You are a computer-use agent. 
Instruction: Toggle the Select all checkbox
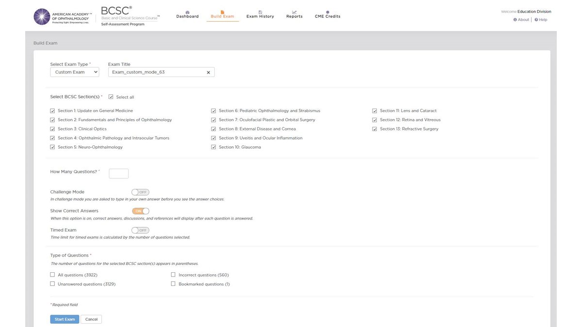point(111,97)
